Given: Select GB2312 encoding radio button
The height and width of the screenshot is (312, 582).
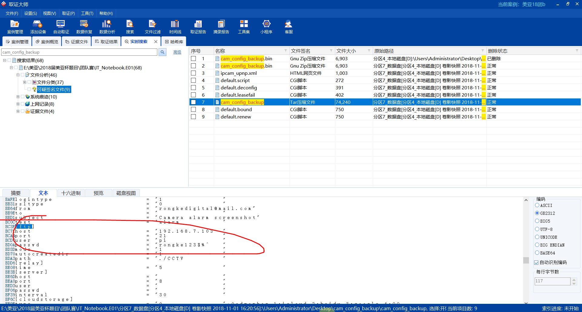Looking at the screenshot, I should click(x=537, y=213).
